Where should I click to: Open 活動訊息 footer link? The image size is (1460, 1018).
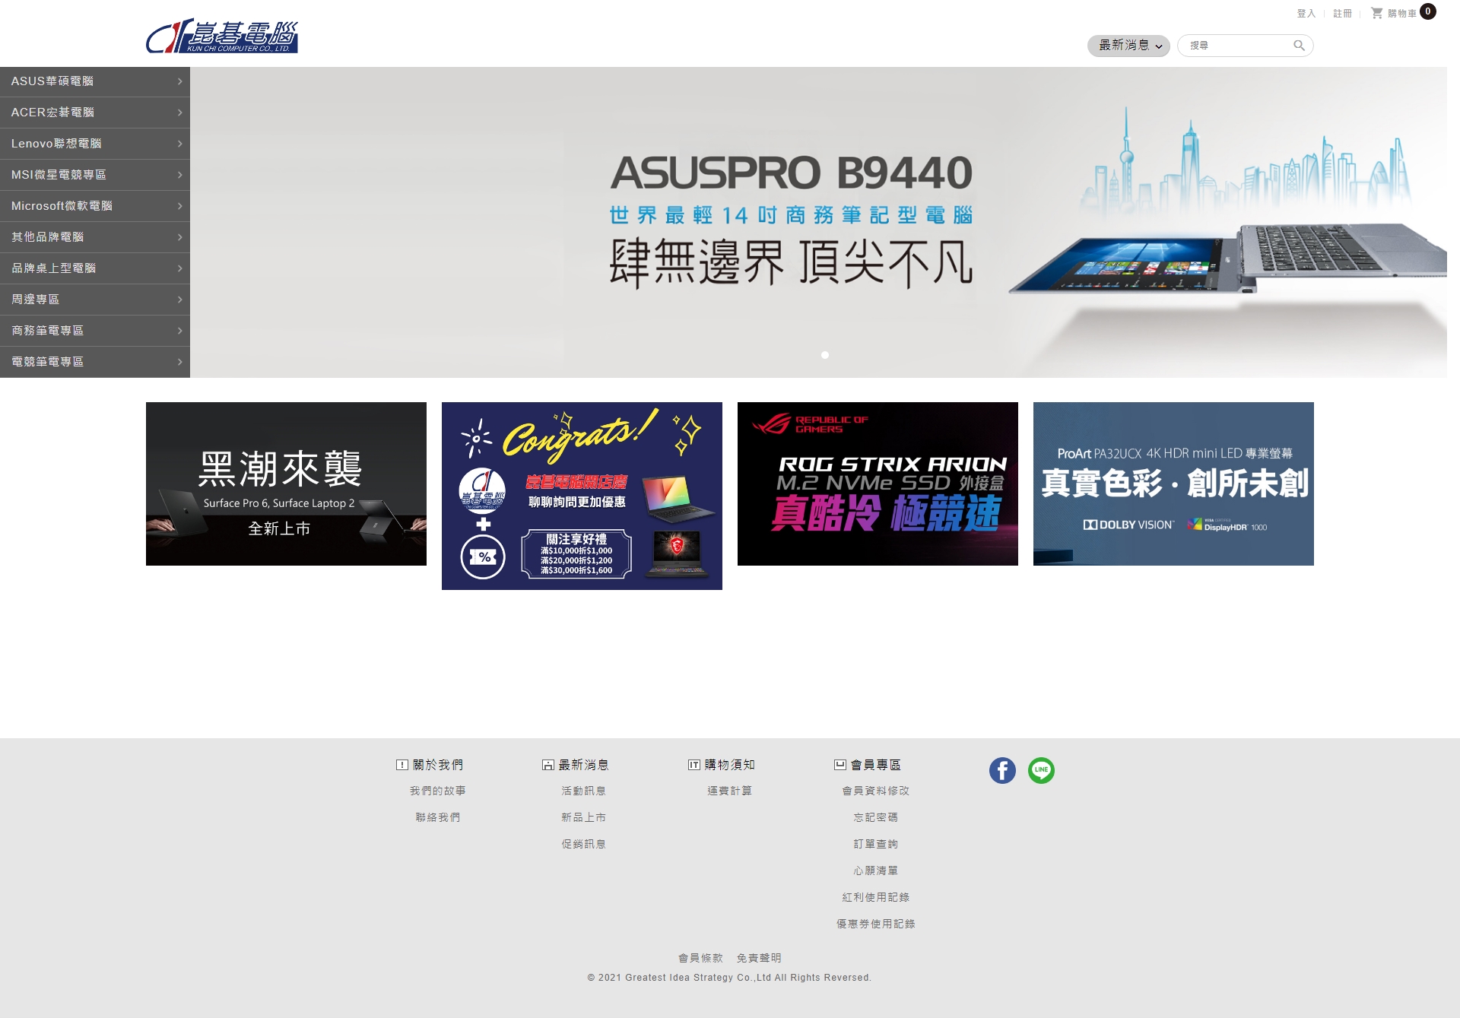(x=584, y=791)
